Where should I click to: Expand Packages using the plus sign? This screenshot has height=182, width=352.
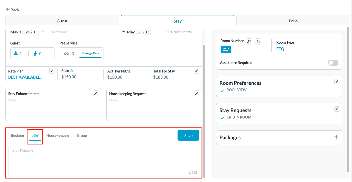pyautogui.click(x=336, y=137)
